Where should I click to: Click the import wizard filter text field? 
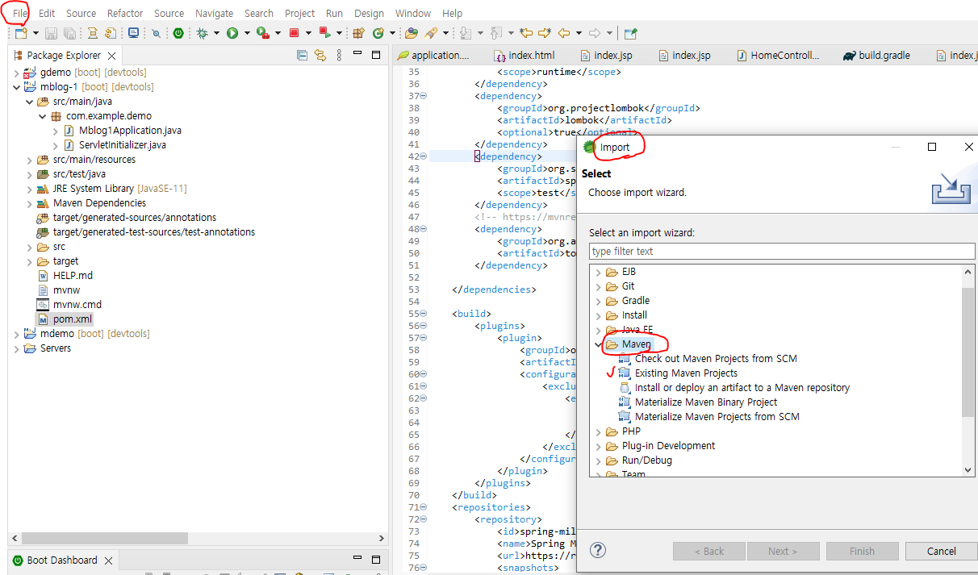[x=782, y=251]
